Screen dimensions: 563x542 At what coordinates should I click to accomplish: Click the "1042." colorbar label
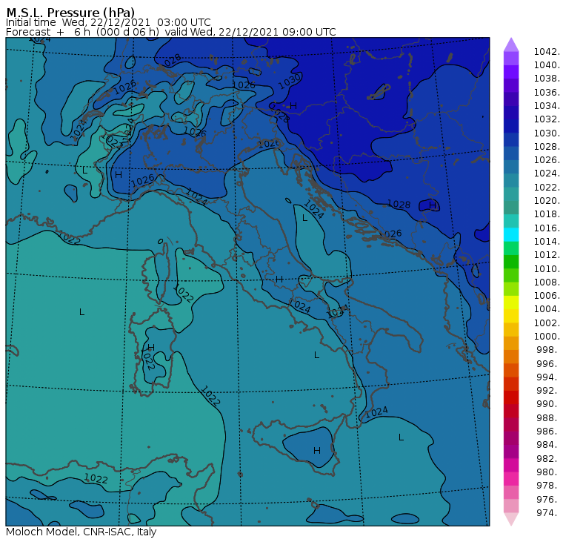coord(547,52)
